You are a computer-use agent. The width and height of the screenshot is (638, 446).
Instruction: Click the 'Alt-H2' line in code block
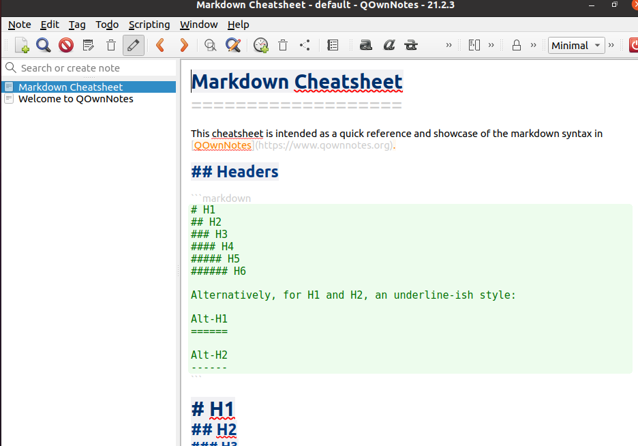[x=209, y=355]
